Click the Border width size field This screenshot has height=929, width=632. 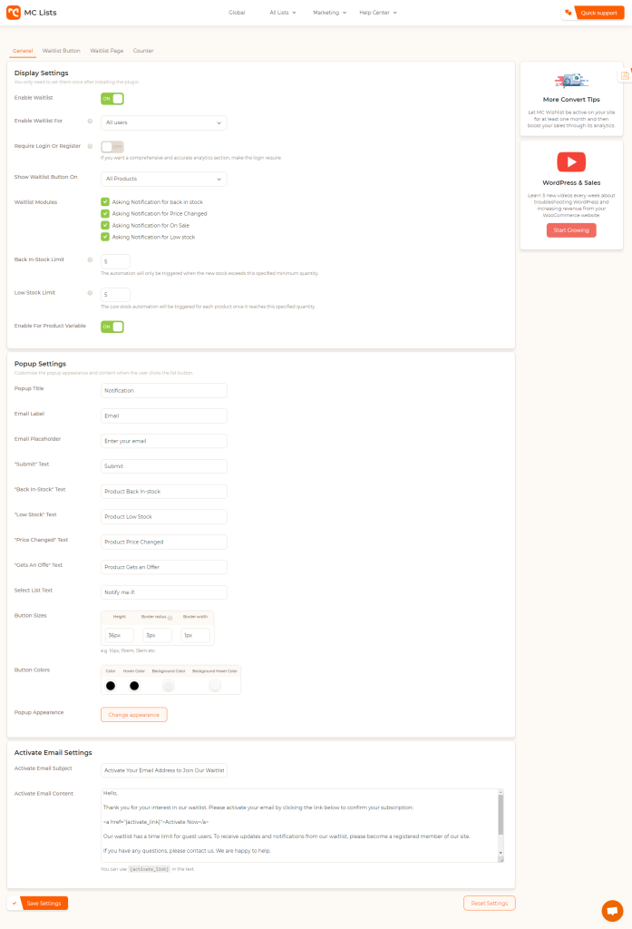(196, 635)
